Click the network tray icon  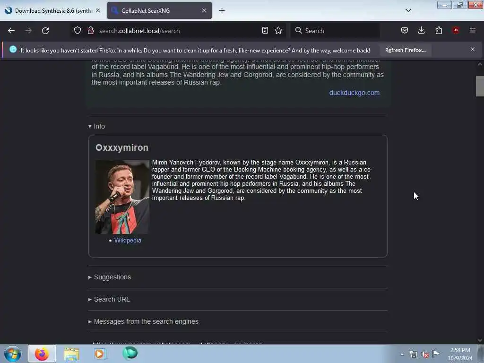(413, 354)
